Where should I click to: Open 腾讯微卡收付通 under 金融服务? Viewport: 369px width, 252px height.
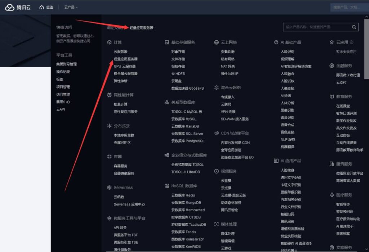pyautogui.click(x=348, y=75)
